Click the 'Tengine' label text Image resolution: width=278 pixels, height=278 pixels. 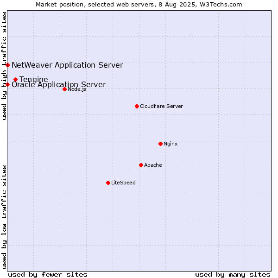(x=34, y=79)
